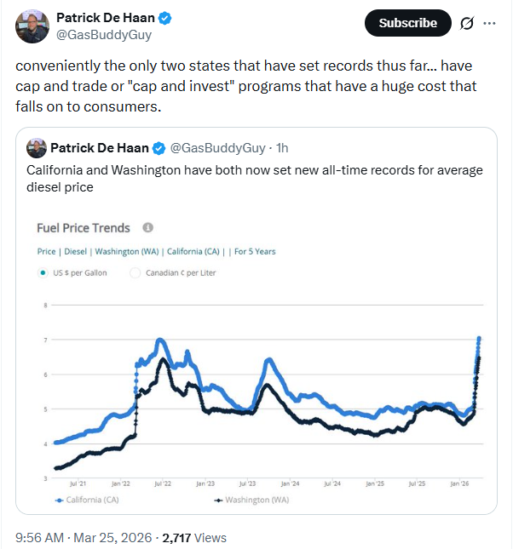Image resolution: width=513 pixels, height=549 pixels.
Task: Click the info icon beside Fuel Price Trends
Action: tap(147, 228)
